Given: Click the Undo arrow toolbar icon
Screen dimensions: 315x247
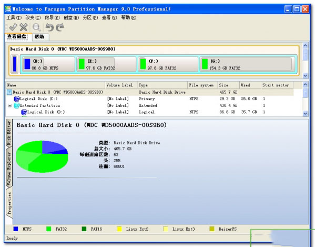Looking at the screenshot, I should [49, 27].
